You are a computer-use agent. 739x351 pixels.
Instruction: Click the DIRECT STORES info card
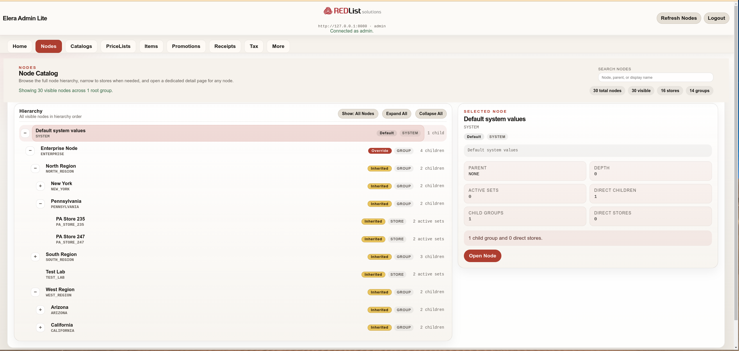(x=651, y=216)
